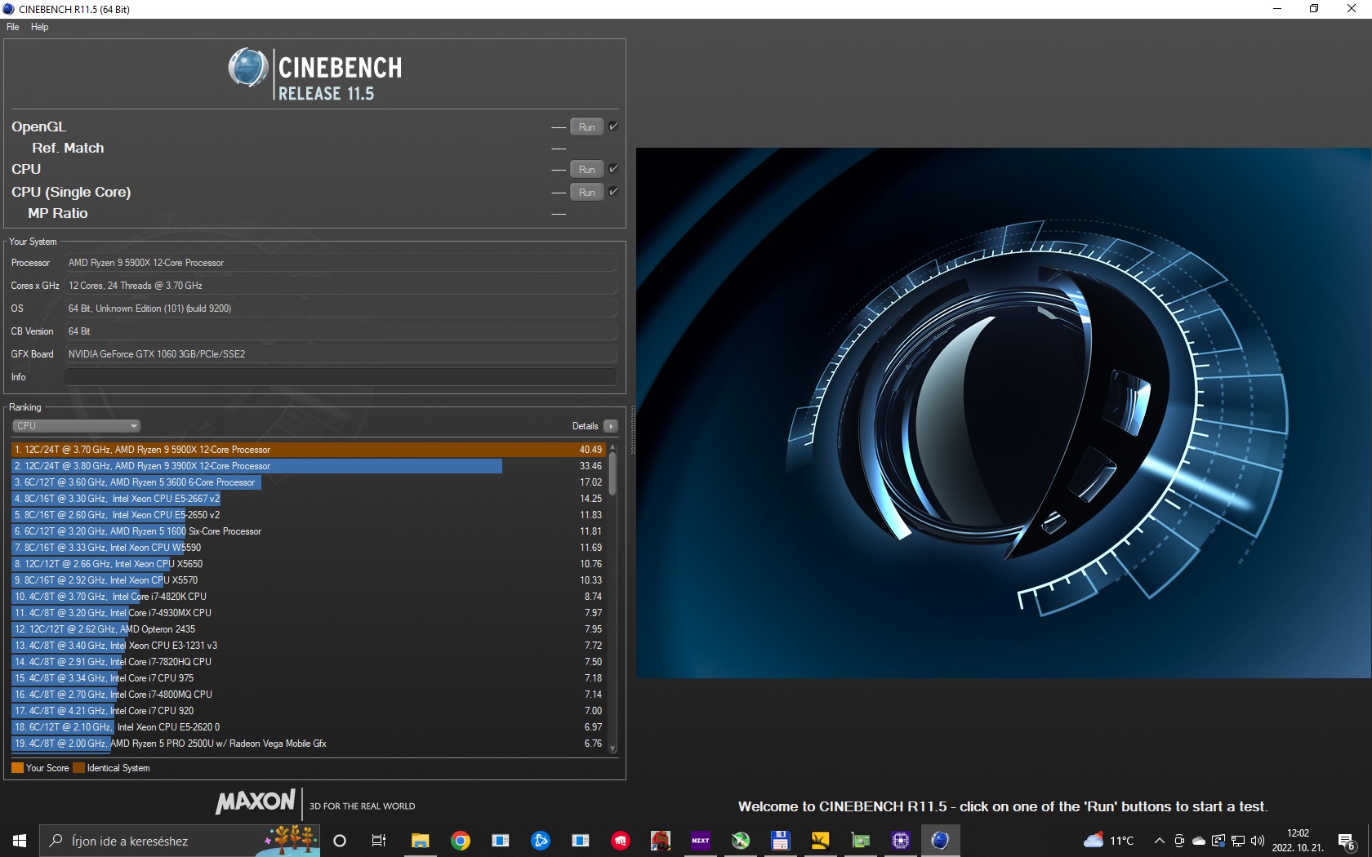Image resolution: width=1372 pixels, height=857 pixels.
Task: Select the Core i7-7820HQ ranking row
Action: tap(309, 662)
